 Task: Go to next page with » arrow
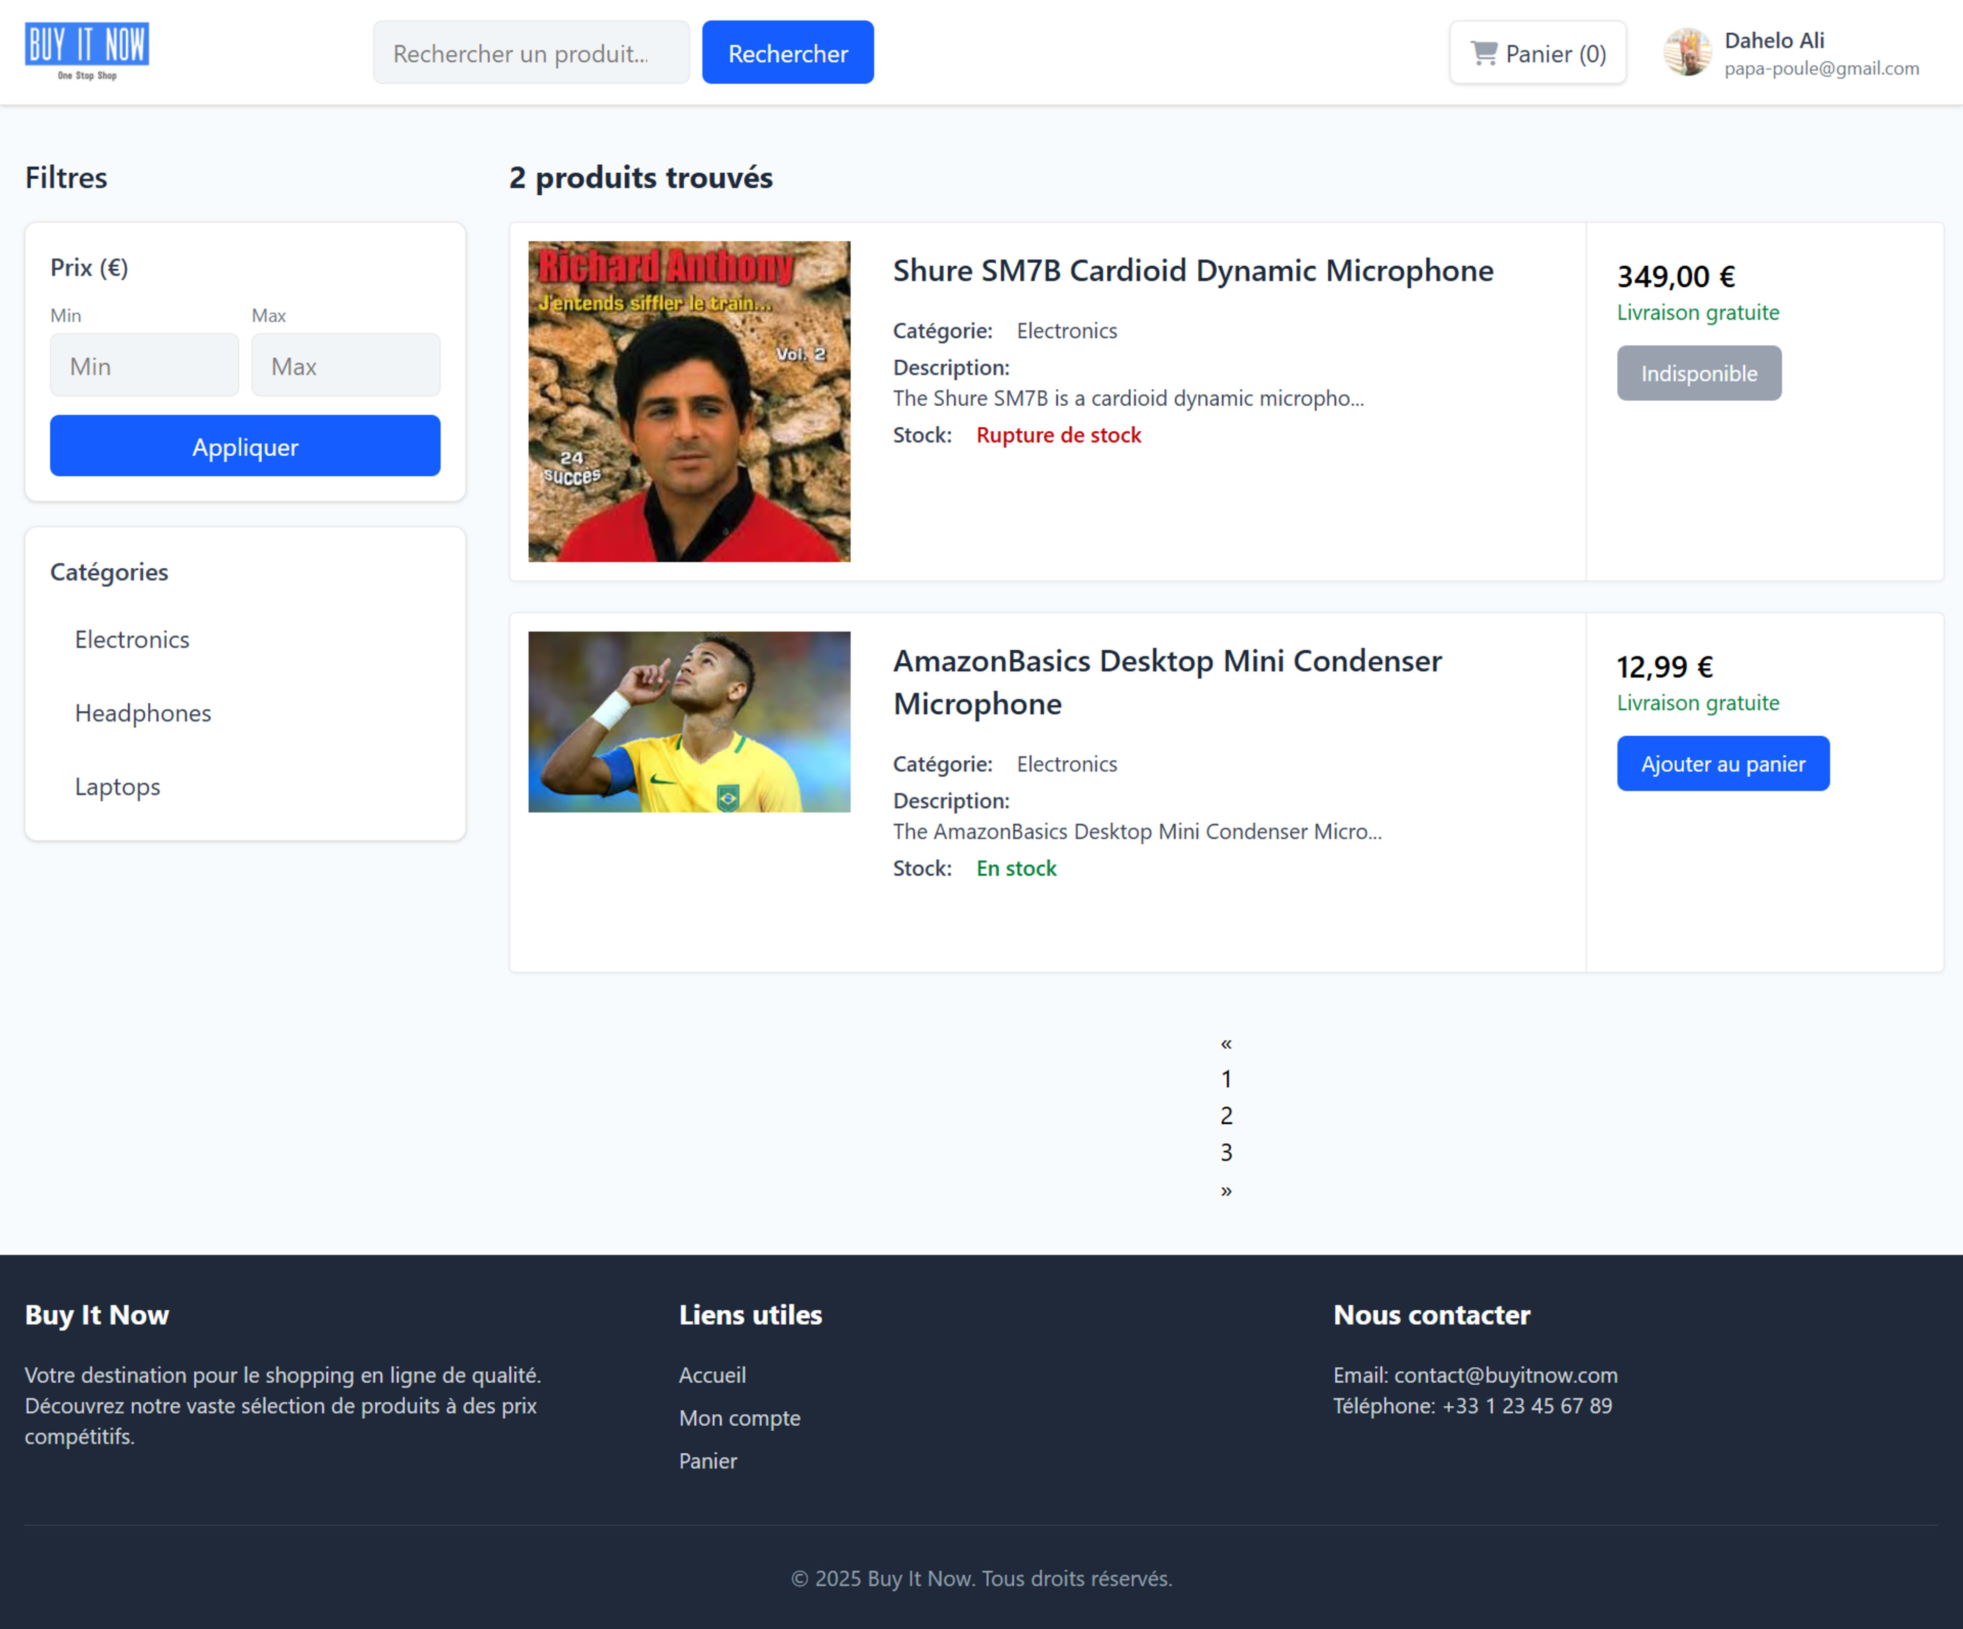point(1225,1190)
